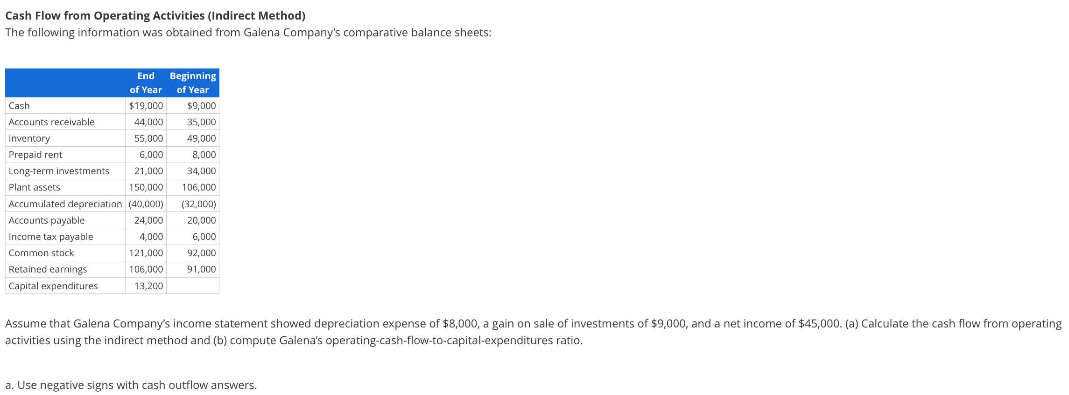Image resolution: width=1069 pixels, height=395 pixels.
Task: Click the $19,000 end-of-year Cash value
Action: coord(146,106)
